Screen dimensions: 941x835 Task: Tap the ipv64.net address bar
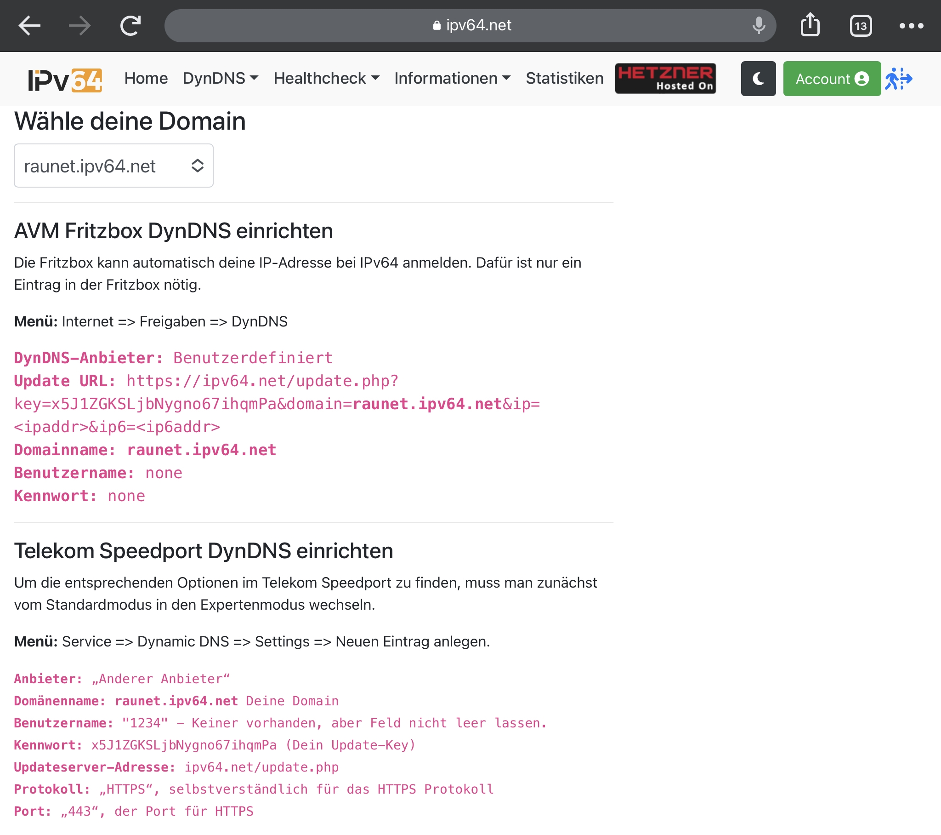click(x=470, y=25)
